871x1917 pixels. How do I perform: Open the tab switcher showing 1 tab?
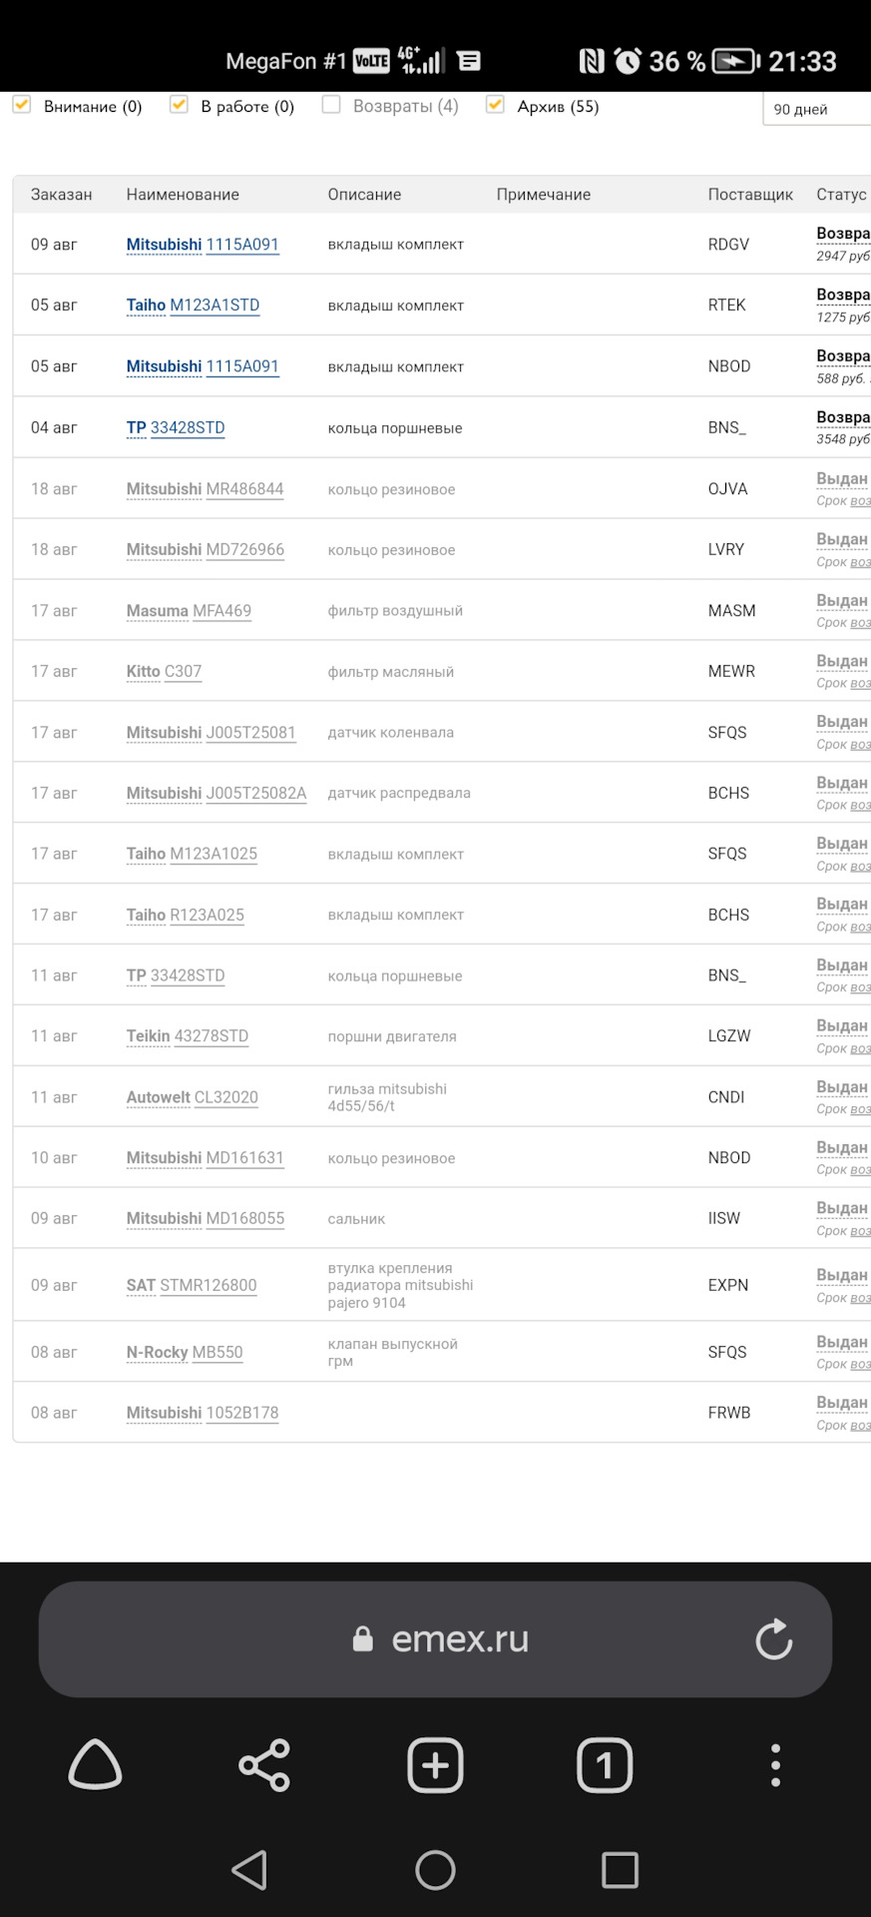tap(605, 1765)
